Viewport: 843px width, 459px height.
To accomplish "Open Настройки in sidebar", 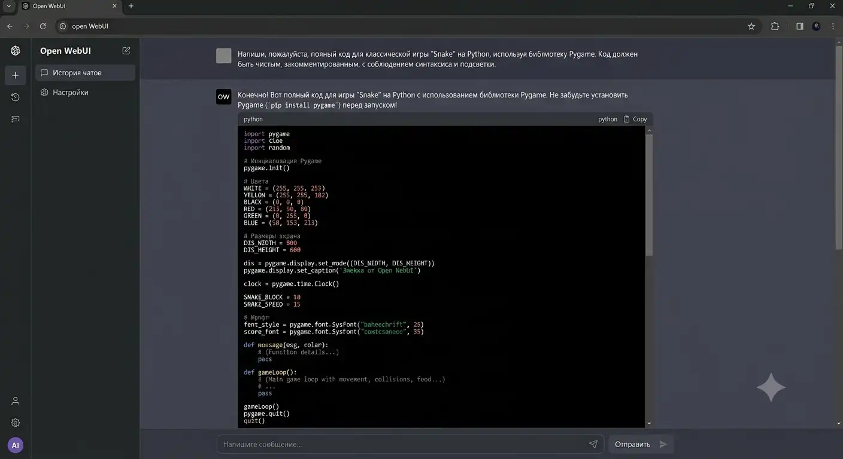I will (x=86, y=93).
